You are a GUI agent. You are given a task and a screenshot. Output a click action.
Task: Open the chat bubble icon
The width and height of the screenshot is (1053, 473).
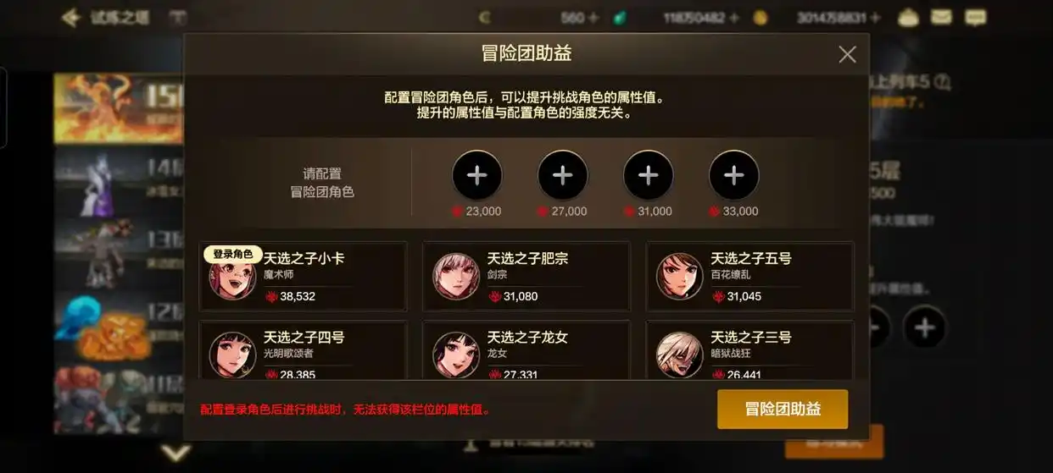(x=976, y=17)
